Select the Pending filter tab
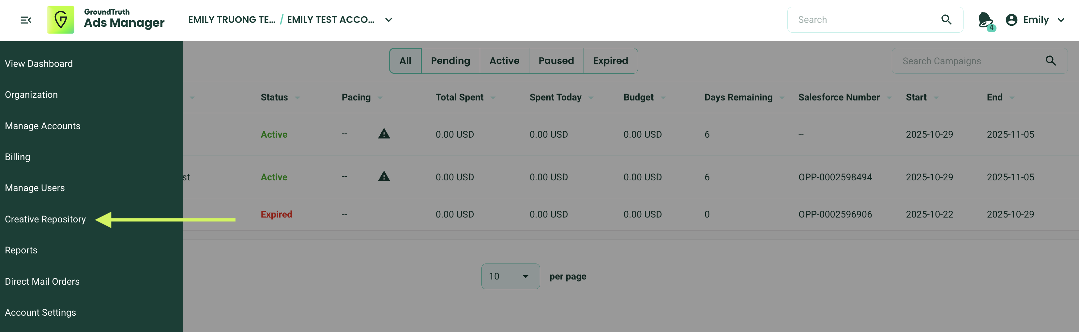The height and width of the screenshot is (332, 1079). 450,61
